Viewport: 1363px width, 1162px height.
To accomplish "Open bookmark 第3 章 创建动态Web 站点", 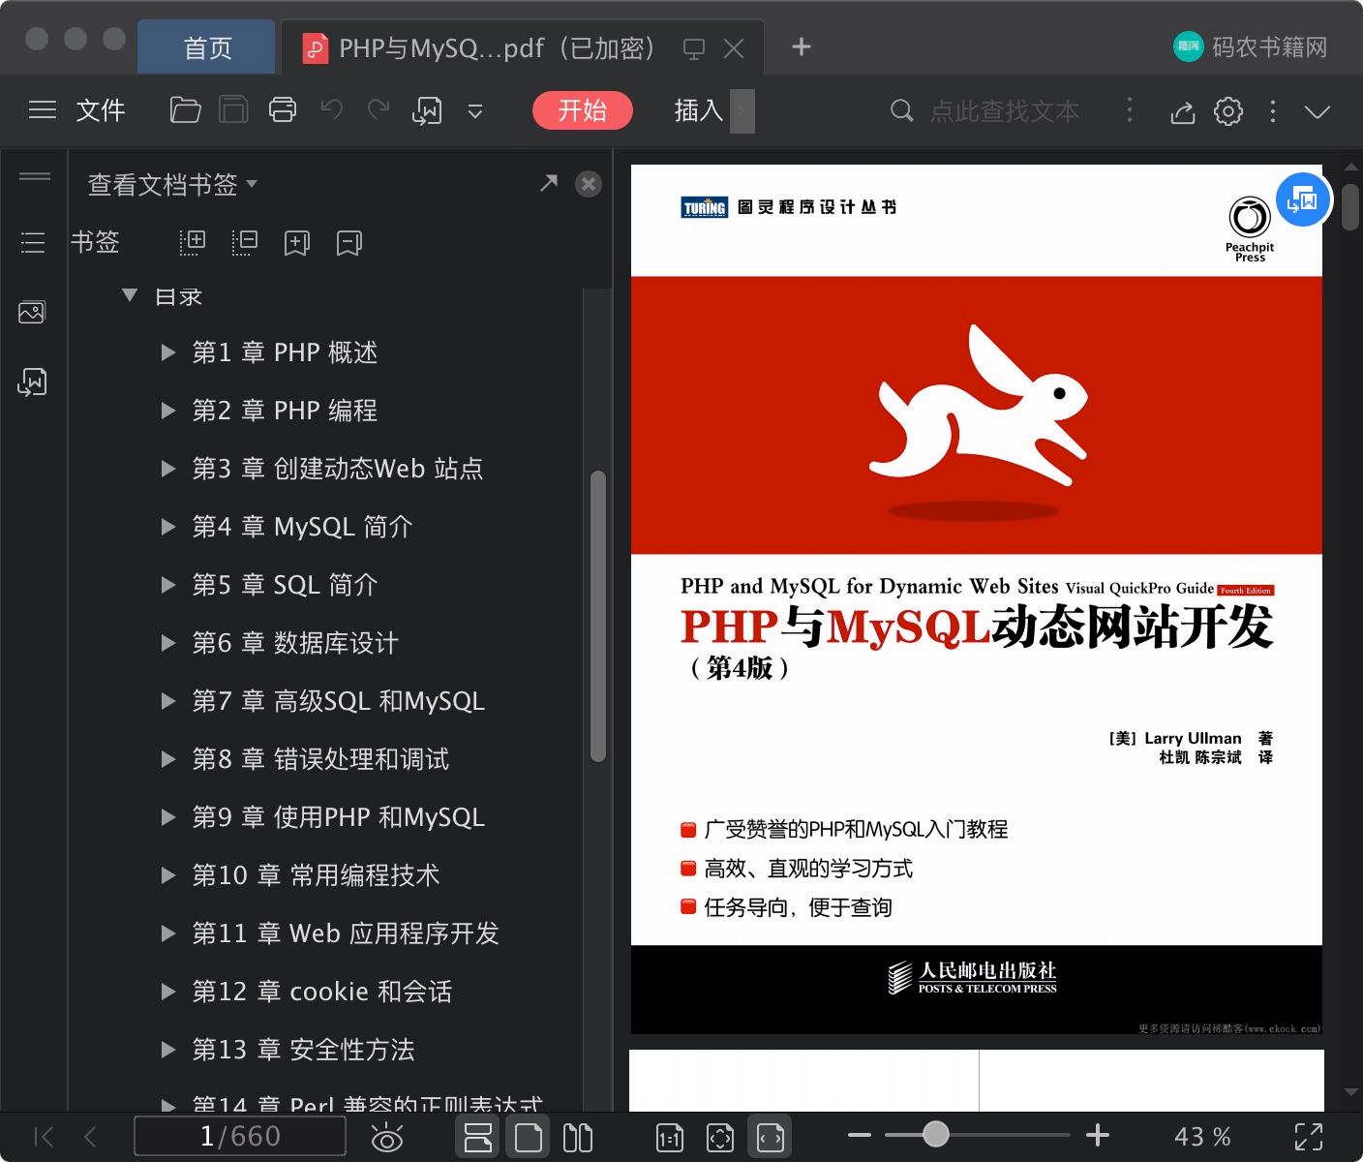I will (337, 469).
